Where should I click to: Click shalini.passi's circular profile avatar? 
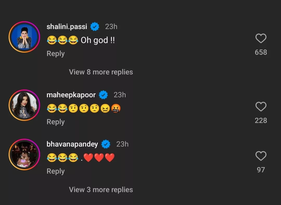[x=24, y=37]
